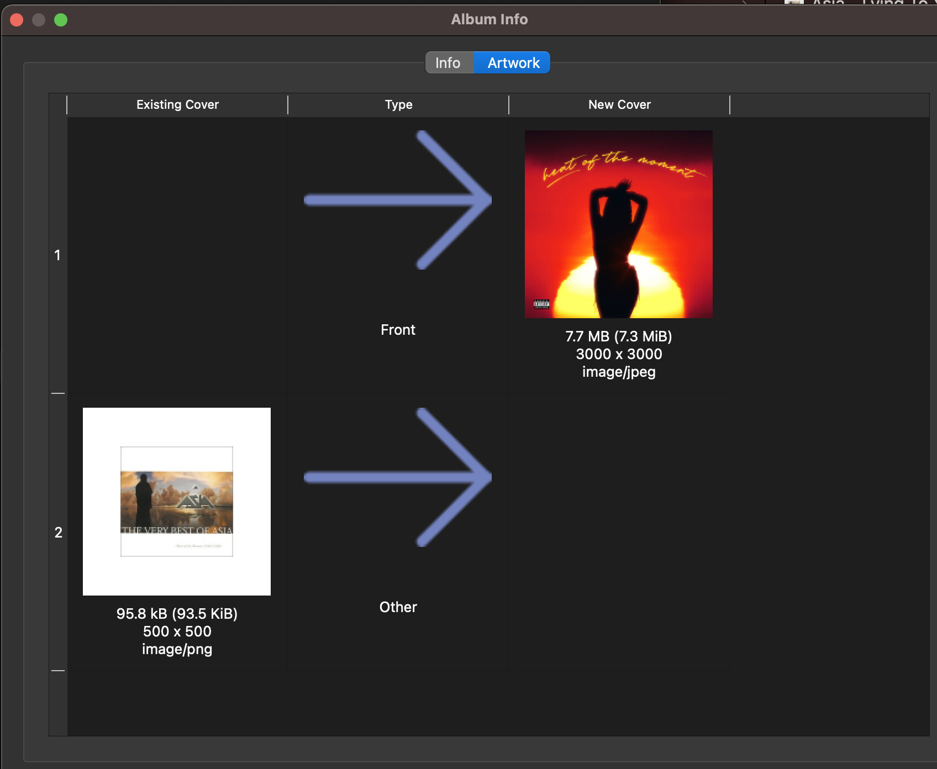Click the 3000 x 3000 dimensions text

click(619, 354)
